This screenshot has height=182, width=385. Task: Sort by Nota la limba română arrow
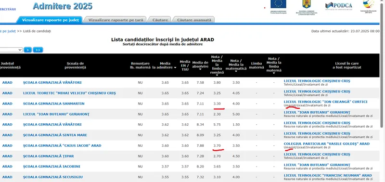(x=217, y=75)
